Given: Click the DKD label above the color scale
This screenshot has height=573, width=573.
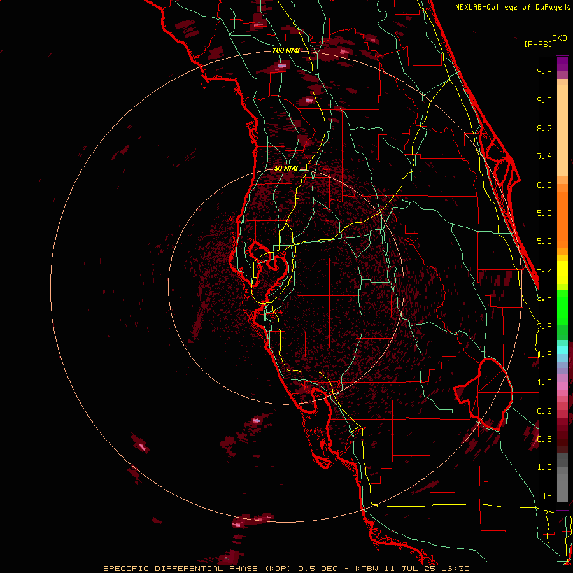Looking at the screenshot, I should (560, 38).
